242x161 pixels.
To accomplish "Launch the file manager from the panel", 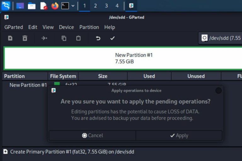I will [32, 6].
